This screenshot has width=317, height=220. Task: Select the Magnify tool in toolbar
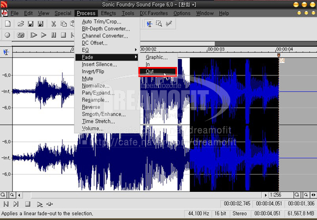click(159, 24)
